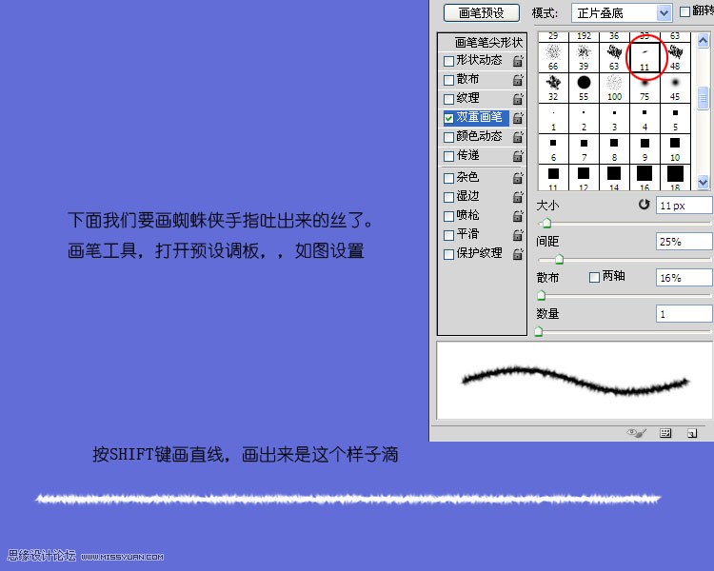This screenshot has height=571, width=714.
Task: Click the 画笔预设 button
Action: coord(482,12)
